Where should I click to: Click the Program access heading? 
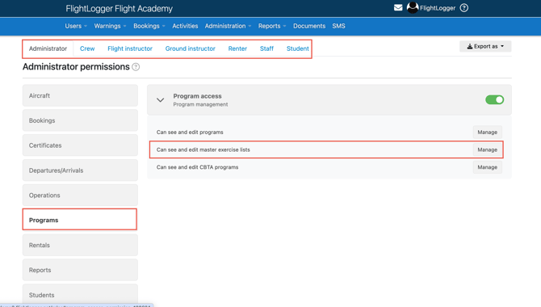click(197, 96)
